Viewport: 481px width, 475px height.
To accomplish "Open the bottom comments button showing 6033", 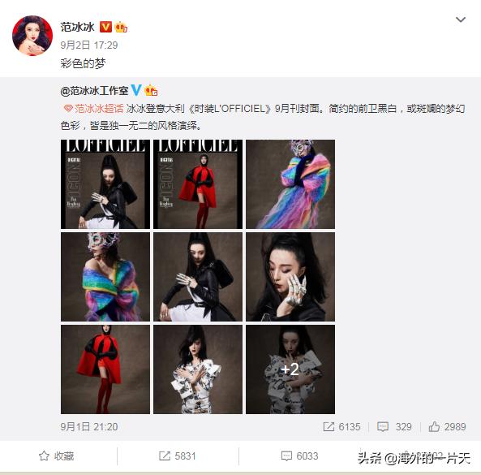I will 299,456.
